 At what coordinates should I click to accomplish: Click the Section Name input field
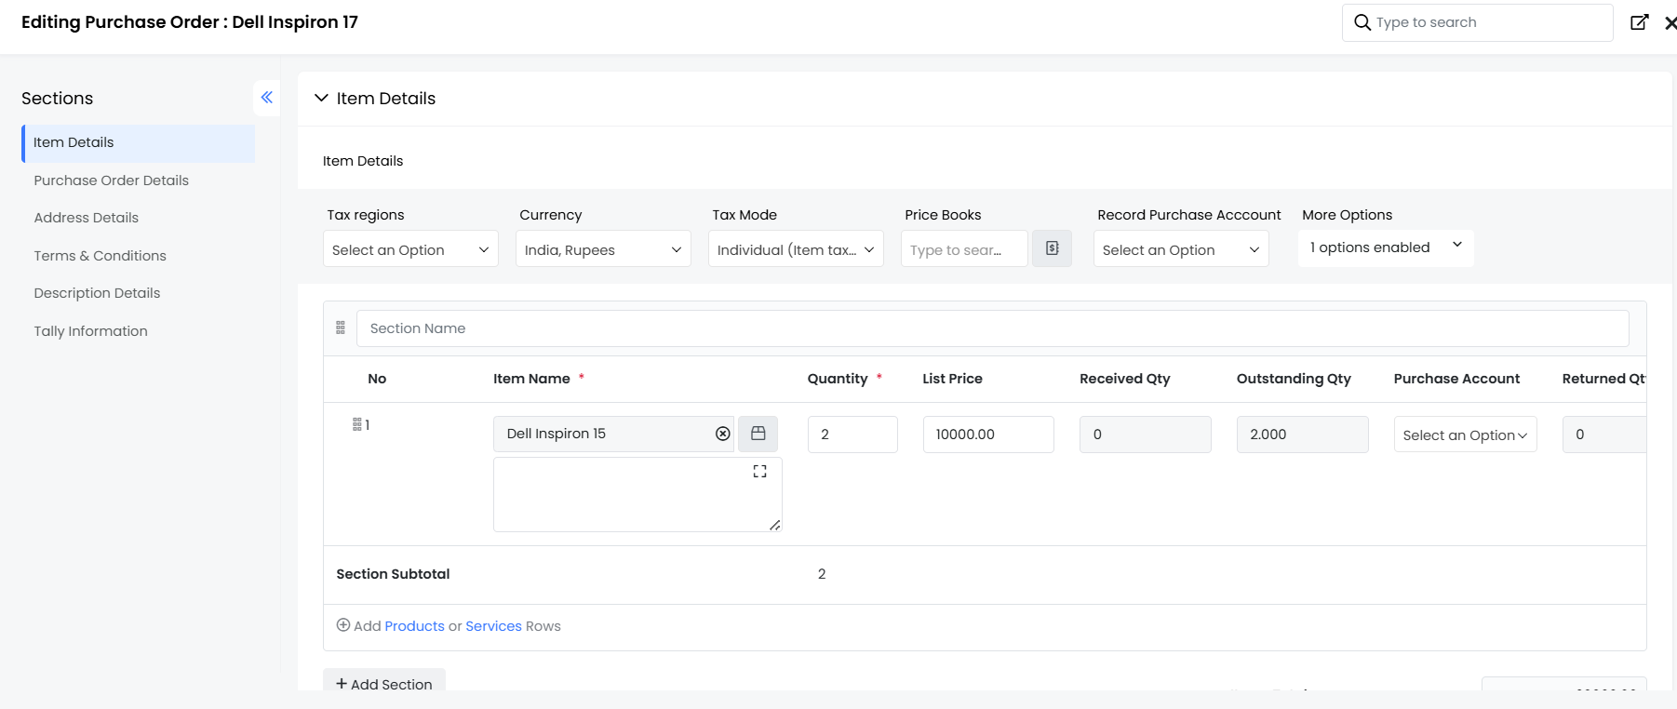[992, 328]
